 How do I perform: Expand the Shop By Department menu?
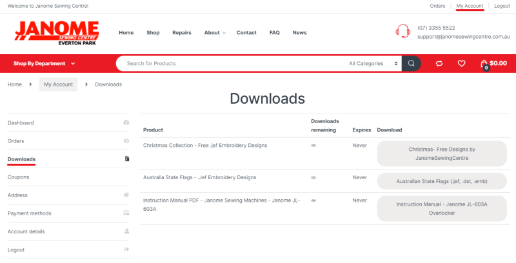(x=45, y=63)
